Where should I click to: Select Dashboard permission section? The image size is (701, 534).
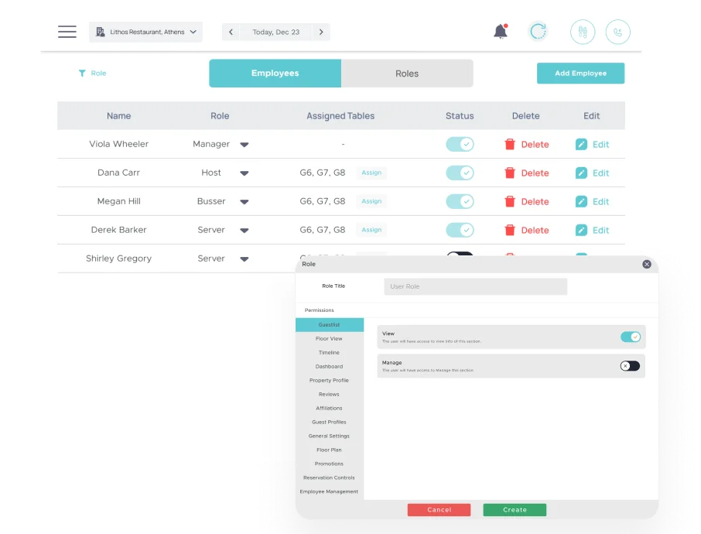pyautogui.click(x=330, y=366)
